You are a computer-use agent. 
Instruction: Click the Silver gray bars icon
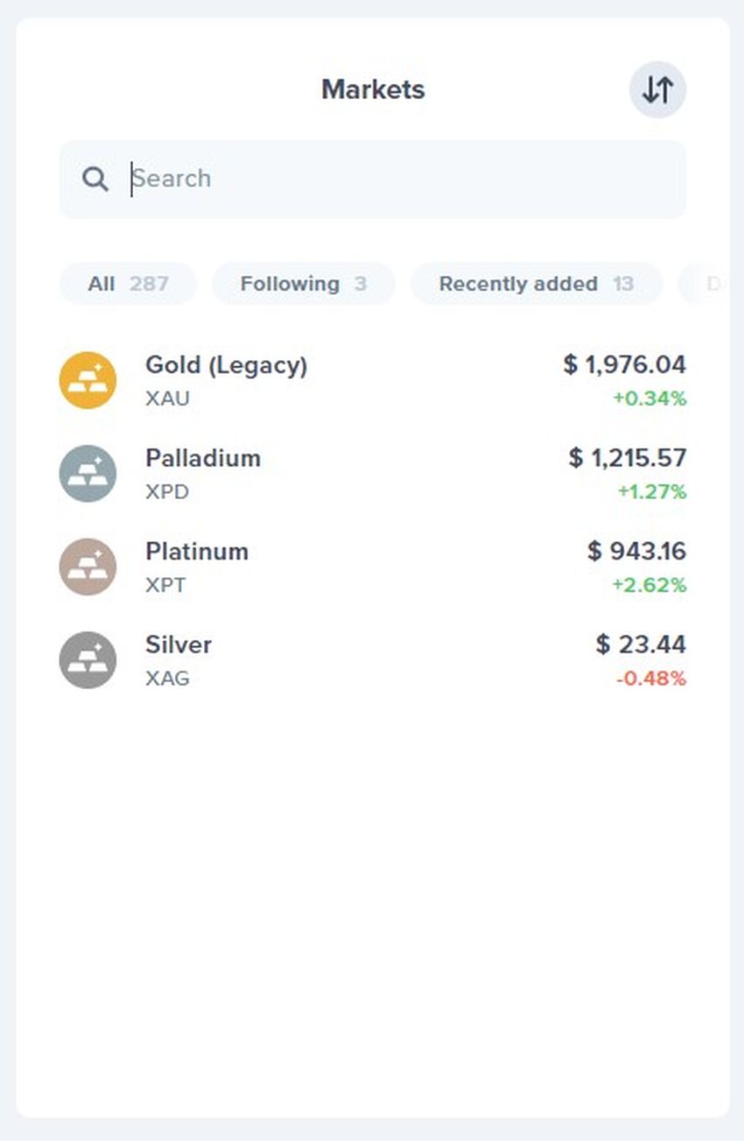tap(88, 660)
